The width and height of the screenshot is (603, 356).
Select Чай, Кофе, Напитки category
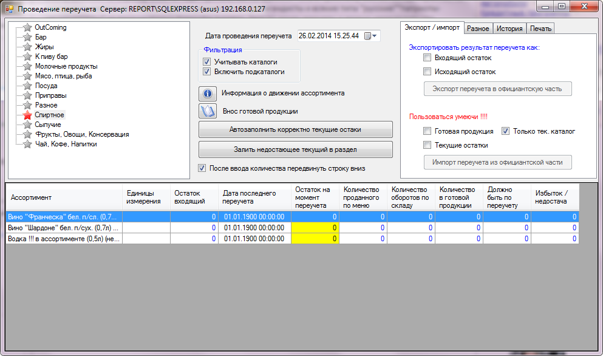pyautogui.click(x=66, y=144)
